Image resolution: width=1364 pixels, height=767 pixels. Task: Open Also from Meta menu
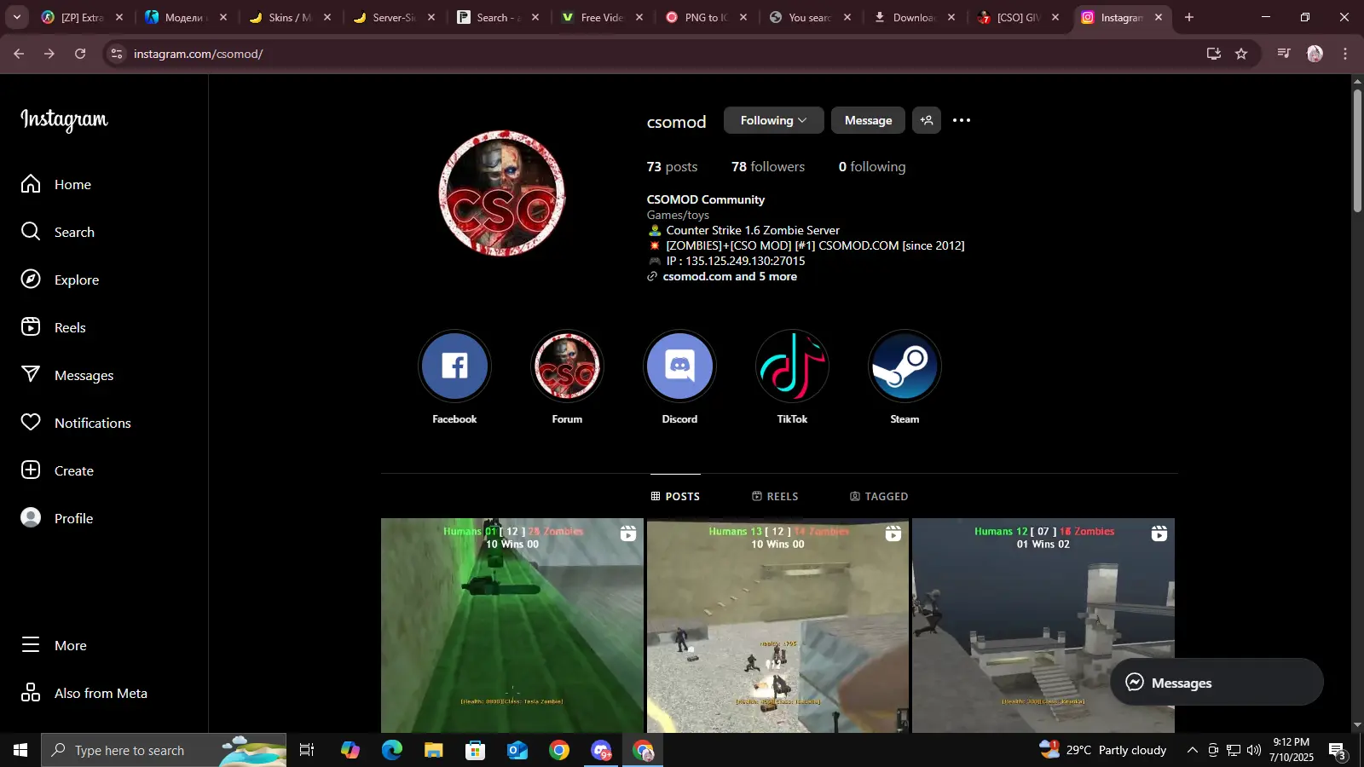(x=84, y=693)
